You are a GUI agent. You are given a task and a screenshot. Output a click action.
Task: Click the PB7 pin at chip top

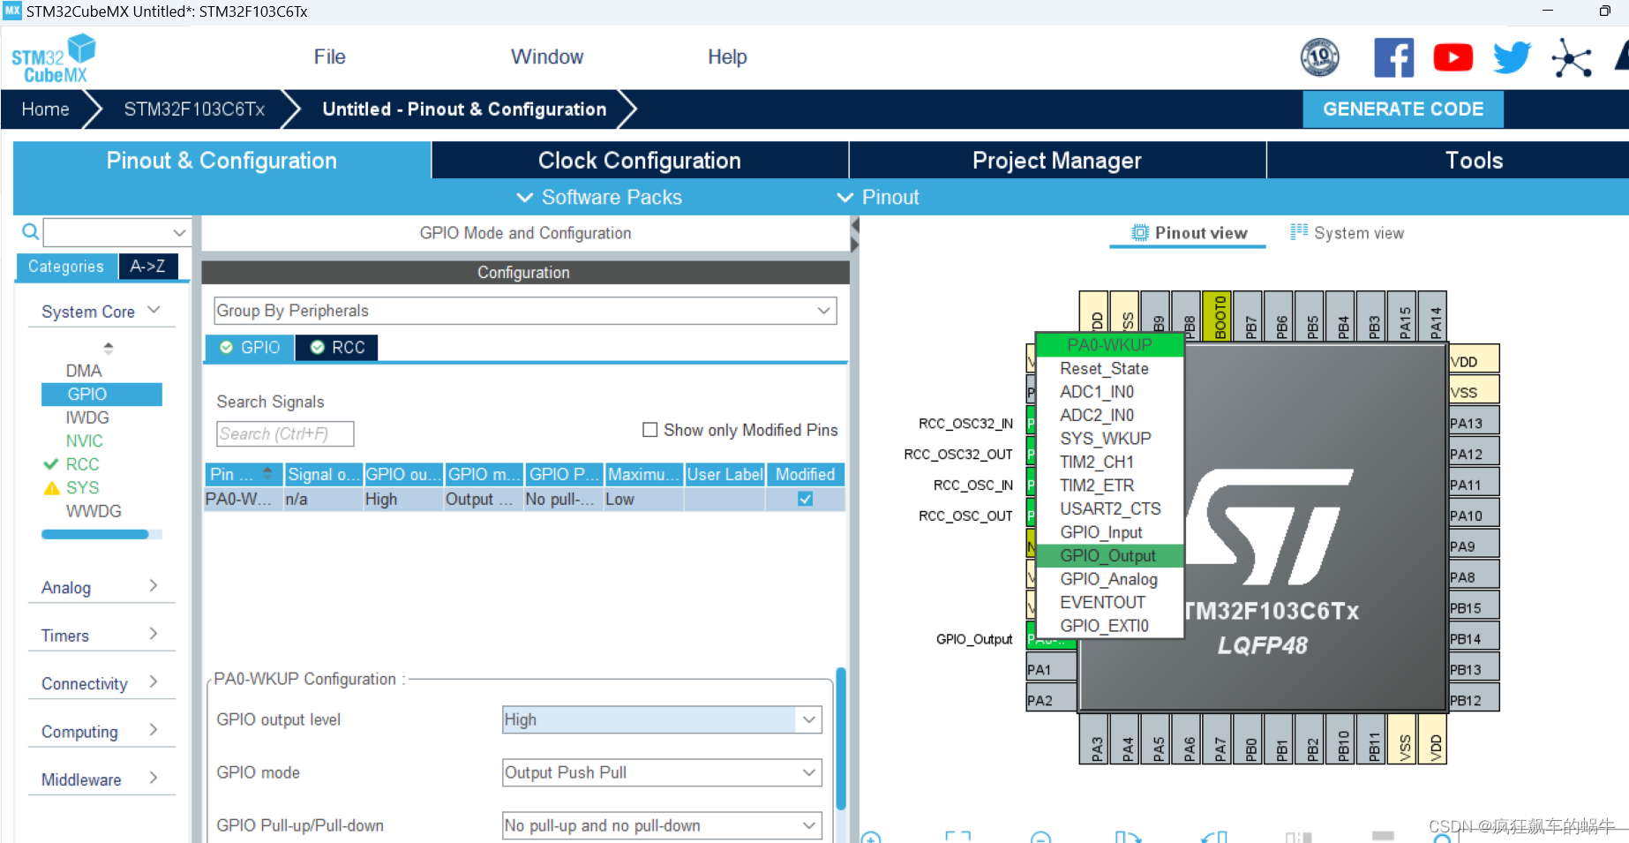coord(1249,315)
